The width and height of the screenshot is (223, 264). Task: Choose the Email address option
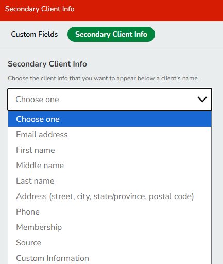[110, 135]
